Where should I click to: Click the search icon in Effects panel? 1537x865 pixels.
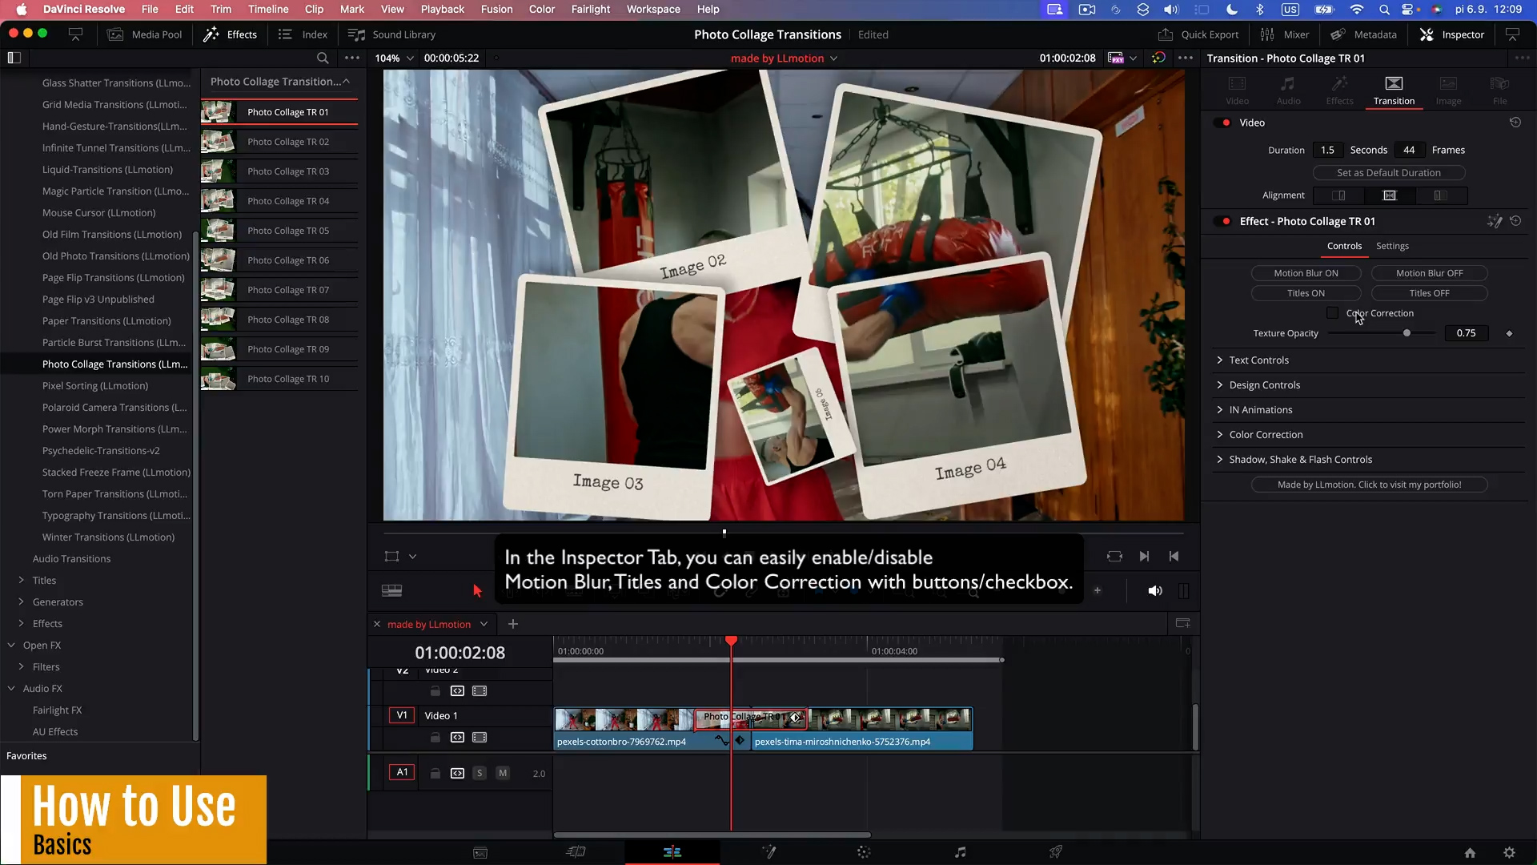[x=323, y=58]
